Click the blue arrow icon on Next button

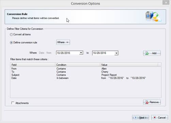(135, 118)
